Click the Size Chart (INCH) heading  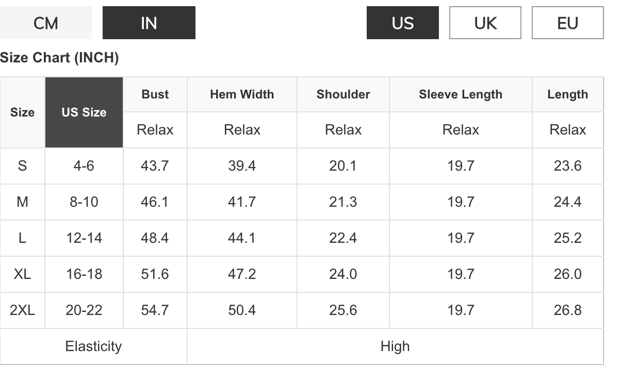tap(59, 58)
